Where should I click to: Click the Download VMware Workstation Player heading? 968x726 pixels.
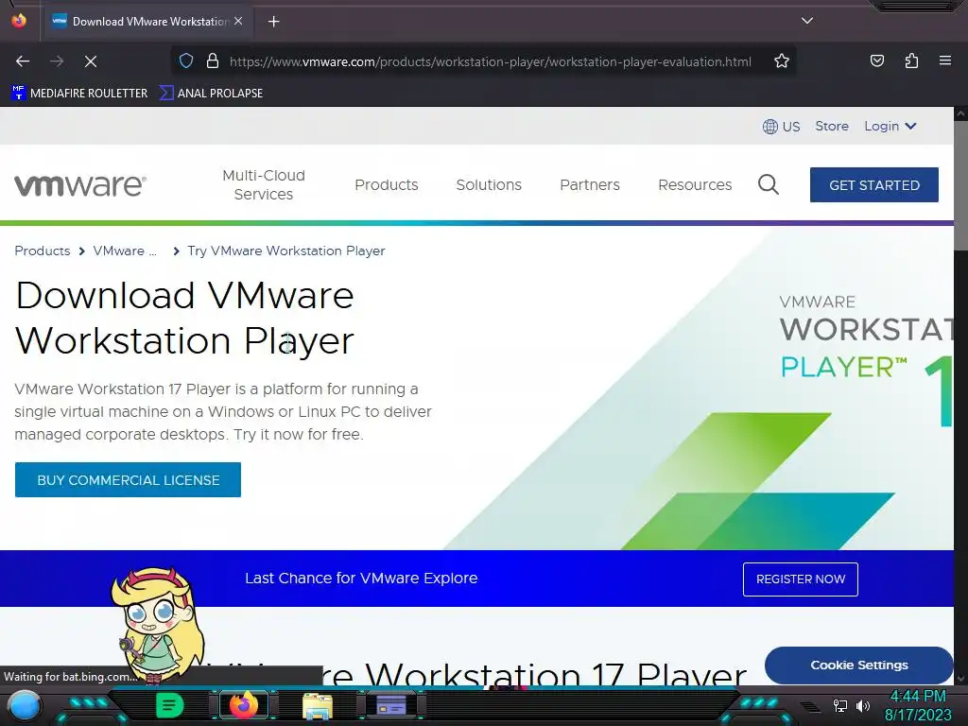184,318
